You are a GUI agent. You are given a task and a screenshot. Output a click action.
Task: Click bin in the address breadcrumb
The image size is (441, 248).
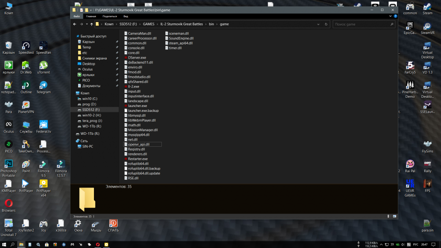211,24
